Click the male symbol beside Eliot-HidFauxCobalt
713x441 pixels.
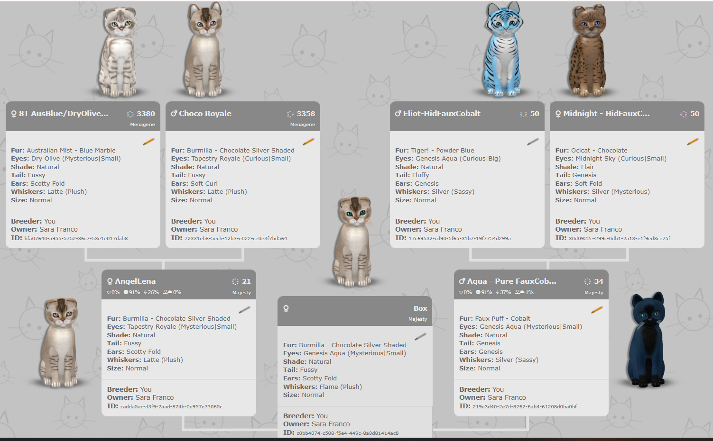point(398,113)
